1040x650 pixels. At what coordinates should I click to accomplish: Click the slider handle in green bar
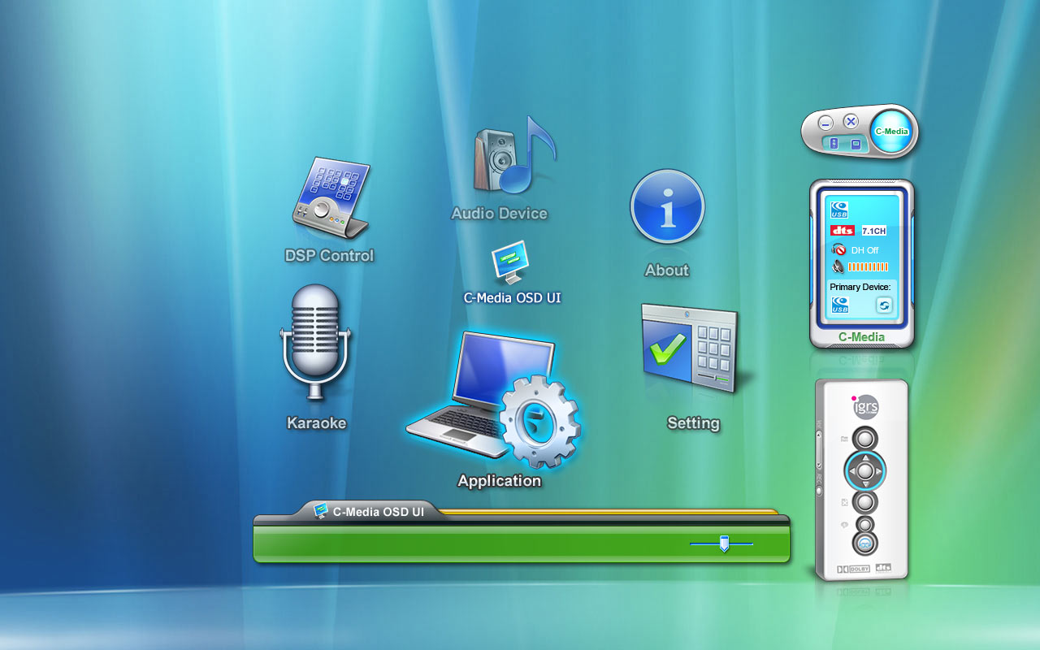coord(724,544)
